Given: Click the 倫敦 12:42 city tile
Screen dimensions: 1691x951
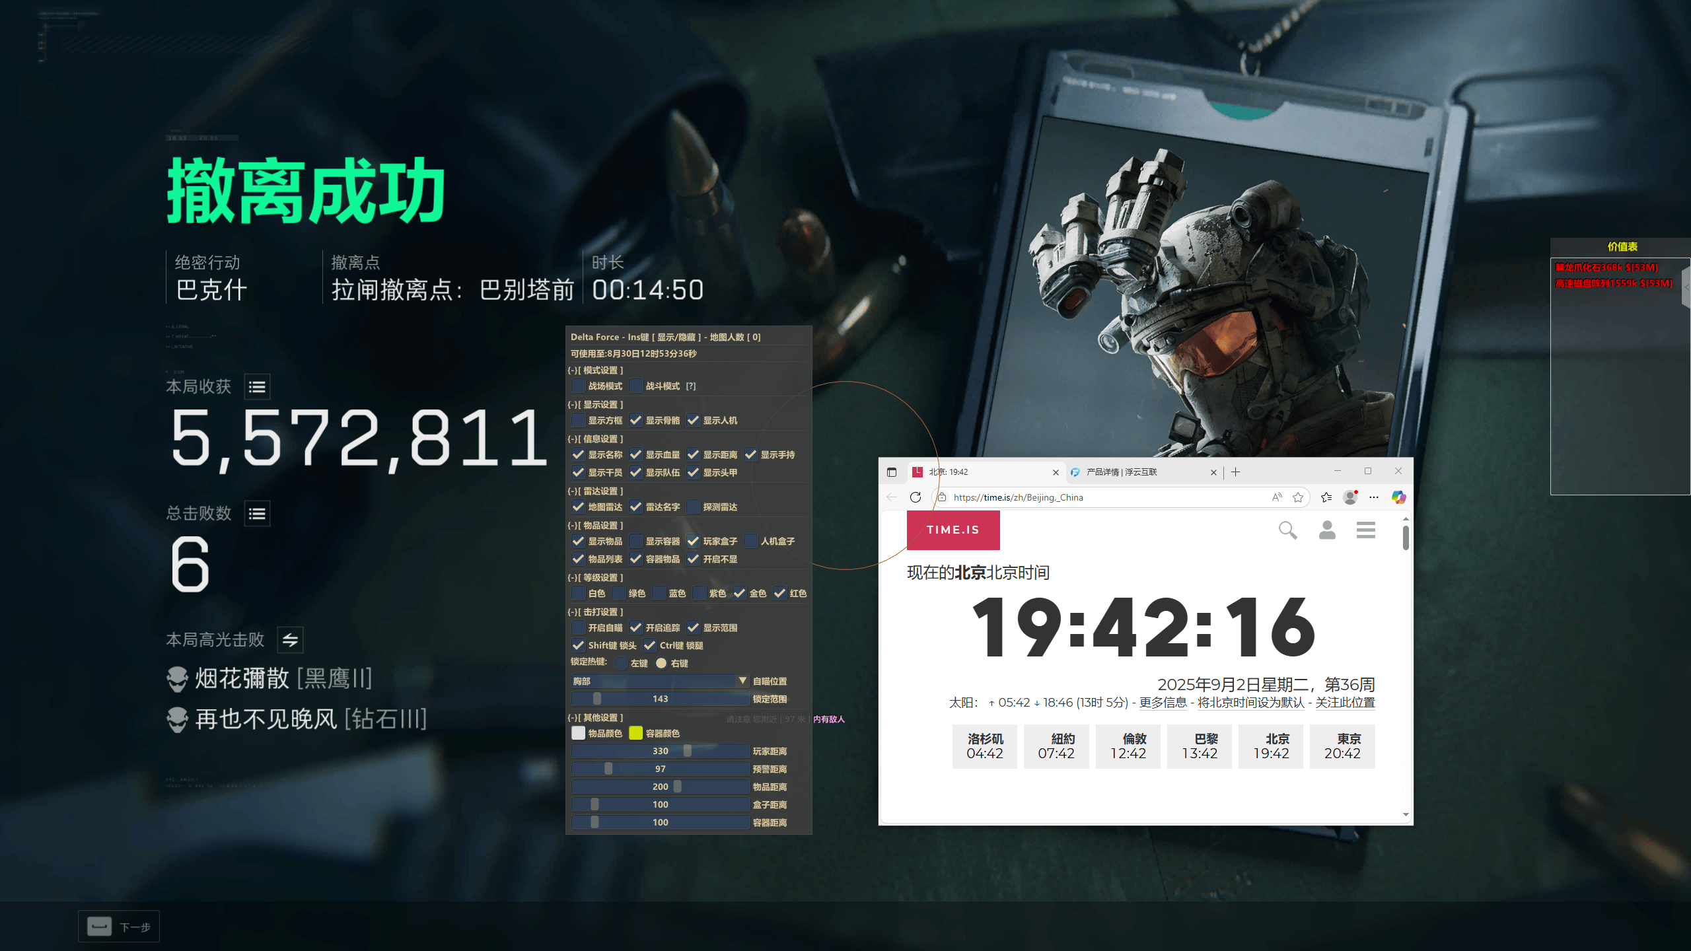Looking at the screenshot, I should pyautogui.click(x=1128, y=746).
